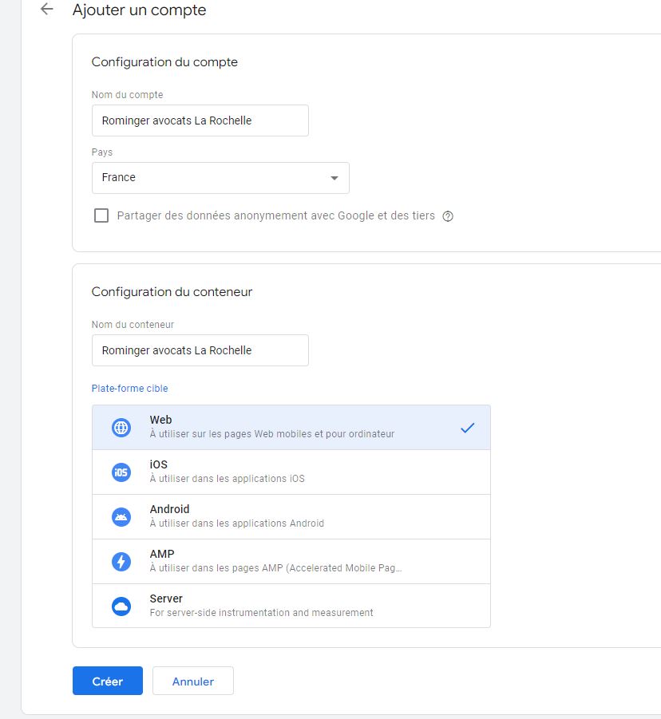
Task: Click the blue checkmark on the Web row
Action: tap(467, 428)
